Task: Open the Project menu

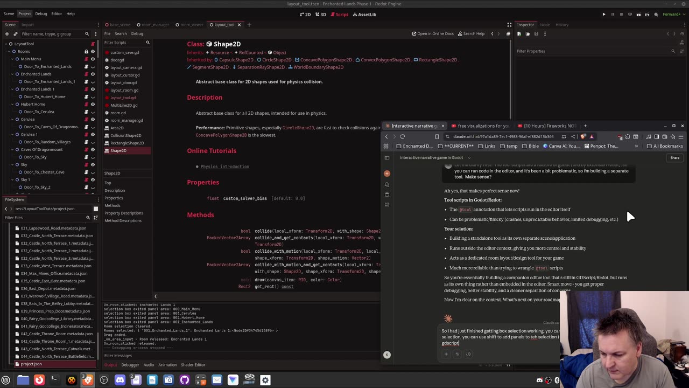Action: pyautogui.click(x=25, y=13)
